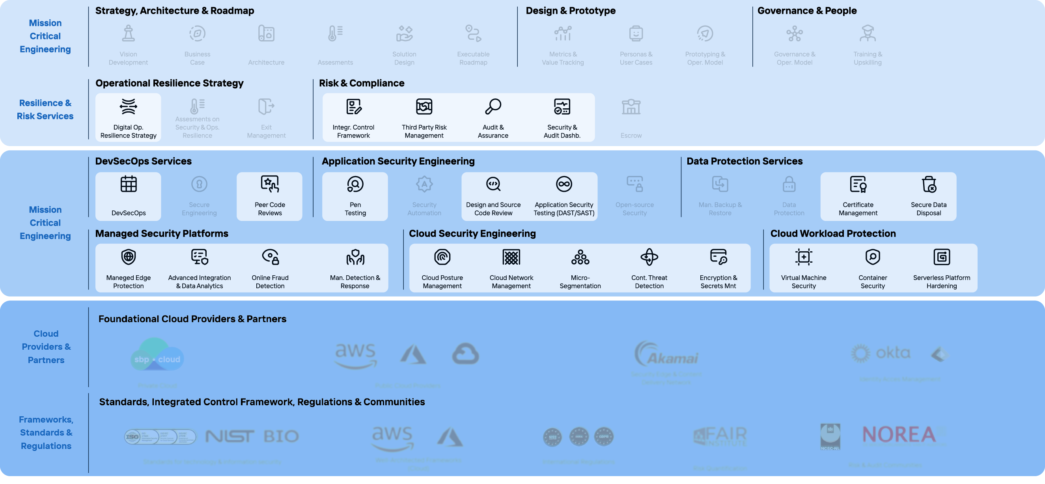Click the Application Security Testing (DAST/SAST) label

click(x=564, y=209)
